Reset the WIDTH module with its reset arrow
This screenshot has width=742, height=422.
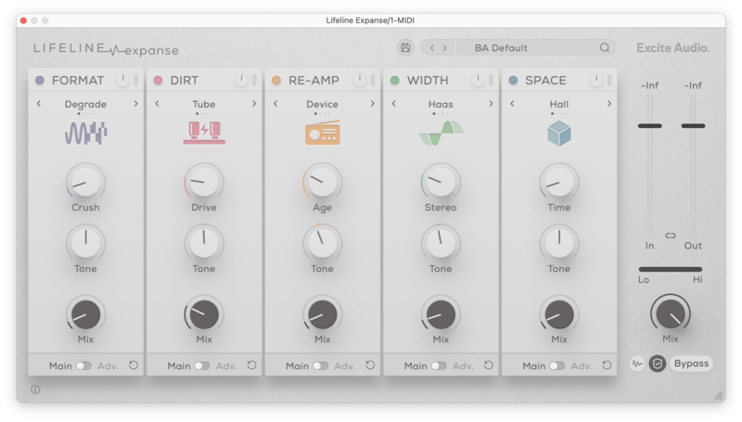(489, 365)
